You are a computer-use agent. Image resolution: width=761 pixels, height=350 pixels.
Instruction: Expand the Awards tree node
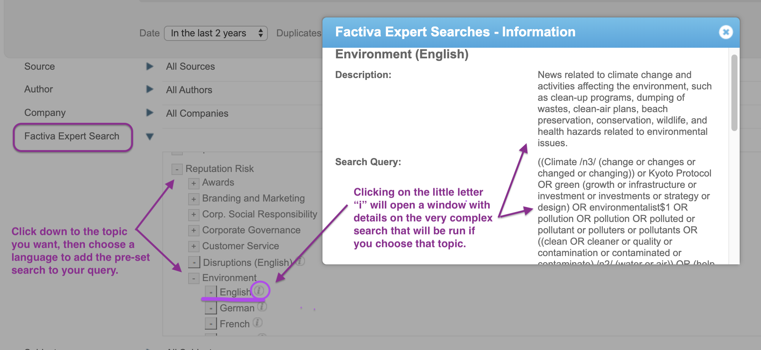[x=194, y=184]
